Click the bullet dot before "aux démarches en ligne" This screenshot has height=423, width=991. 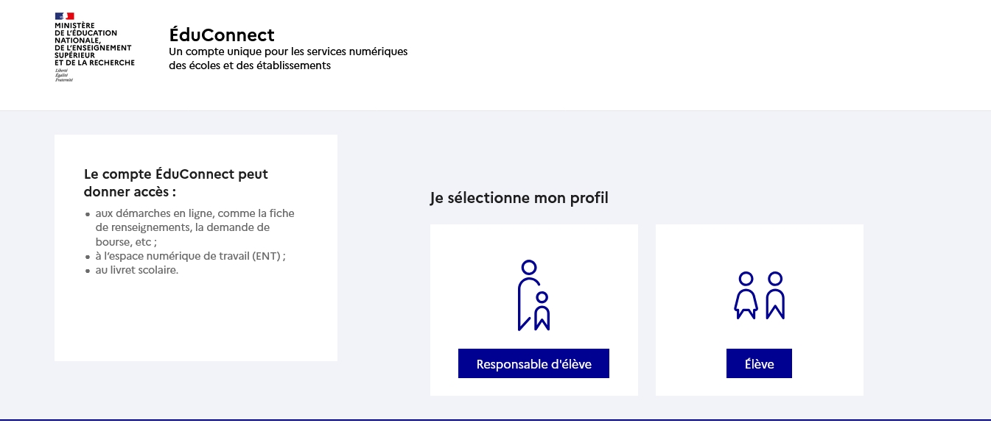(x=88, y=214)
